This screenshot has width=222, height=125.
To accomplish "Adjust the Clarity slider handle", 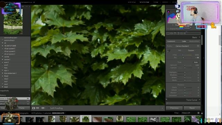I will tap(185, 87).
